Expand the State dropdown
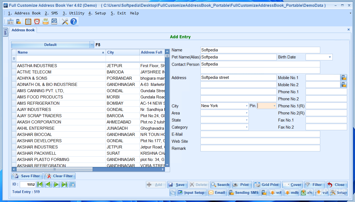Viewport: 355px width, 202px height. click(246, 120)
